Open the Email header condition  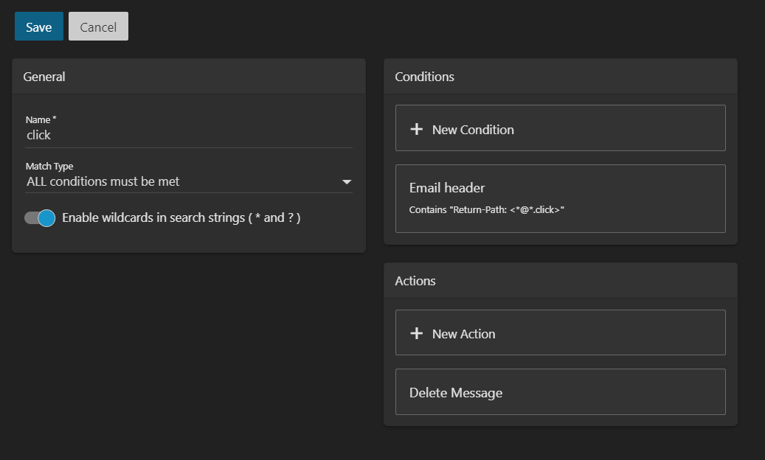(560, 198)
